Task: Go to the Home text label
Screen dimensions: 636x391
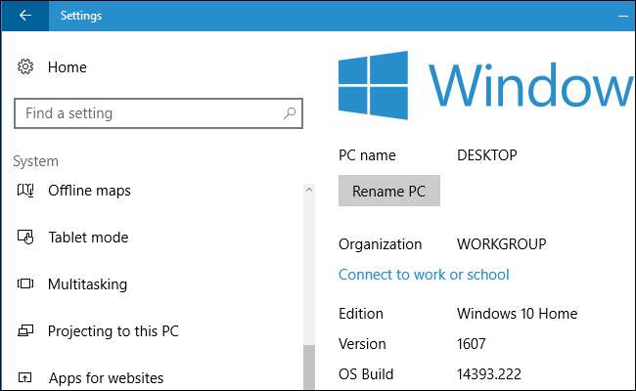Action: pyautogui.click(x=68, y=67)
